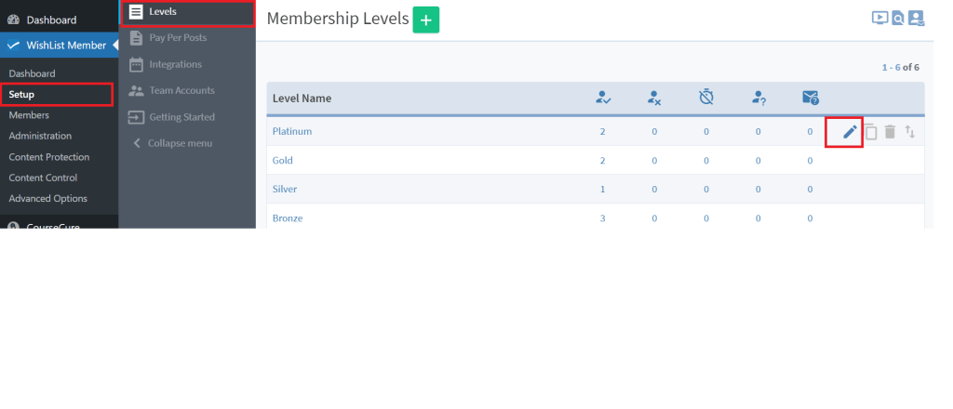Image resolution: width=953 pixels, height=409 pixels.
Task: Expand the WishList Member main menu
Action: pos(59,46)
